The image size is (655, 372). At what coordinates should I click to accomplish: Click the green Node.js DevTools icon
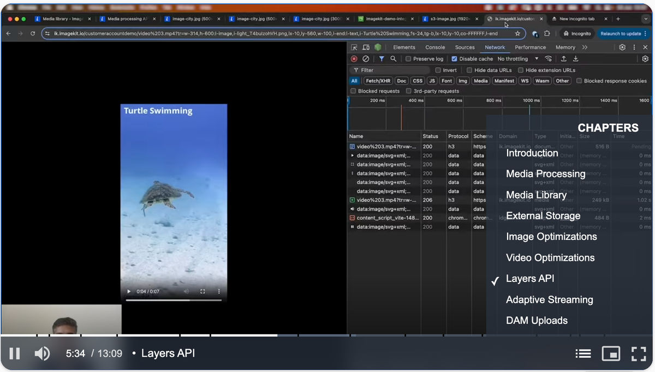point(378,47)
